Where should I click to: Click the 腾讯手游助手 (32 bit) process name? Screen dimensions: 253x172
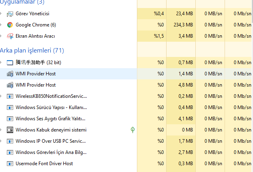pyautogui.click(x=38, y=63)
